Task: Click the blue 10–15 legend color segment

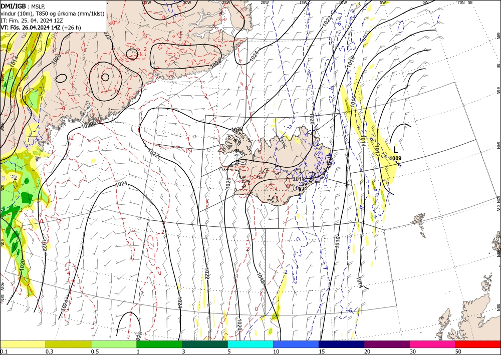Action: (296, 344)
